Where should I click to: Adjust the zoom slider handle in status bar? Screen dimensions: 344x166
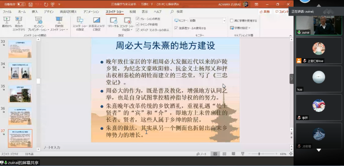[259, 154]
